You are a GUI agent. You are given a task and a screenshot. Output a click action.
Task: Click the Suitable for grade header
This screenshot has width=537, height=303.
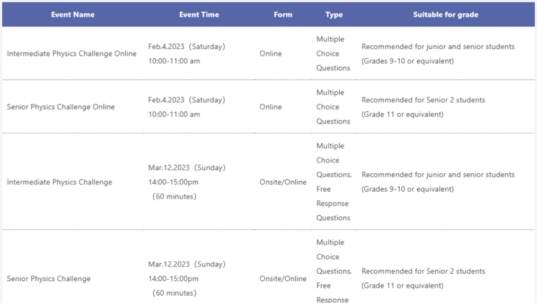coord(446,14)
